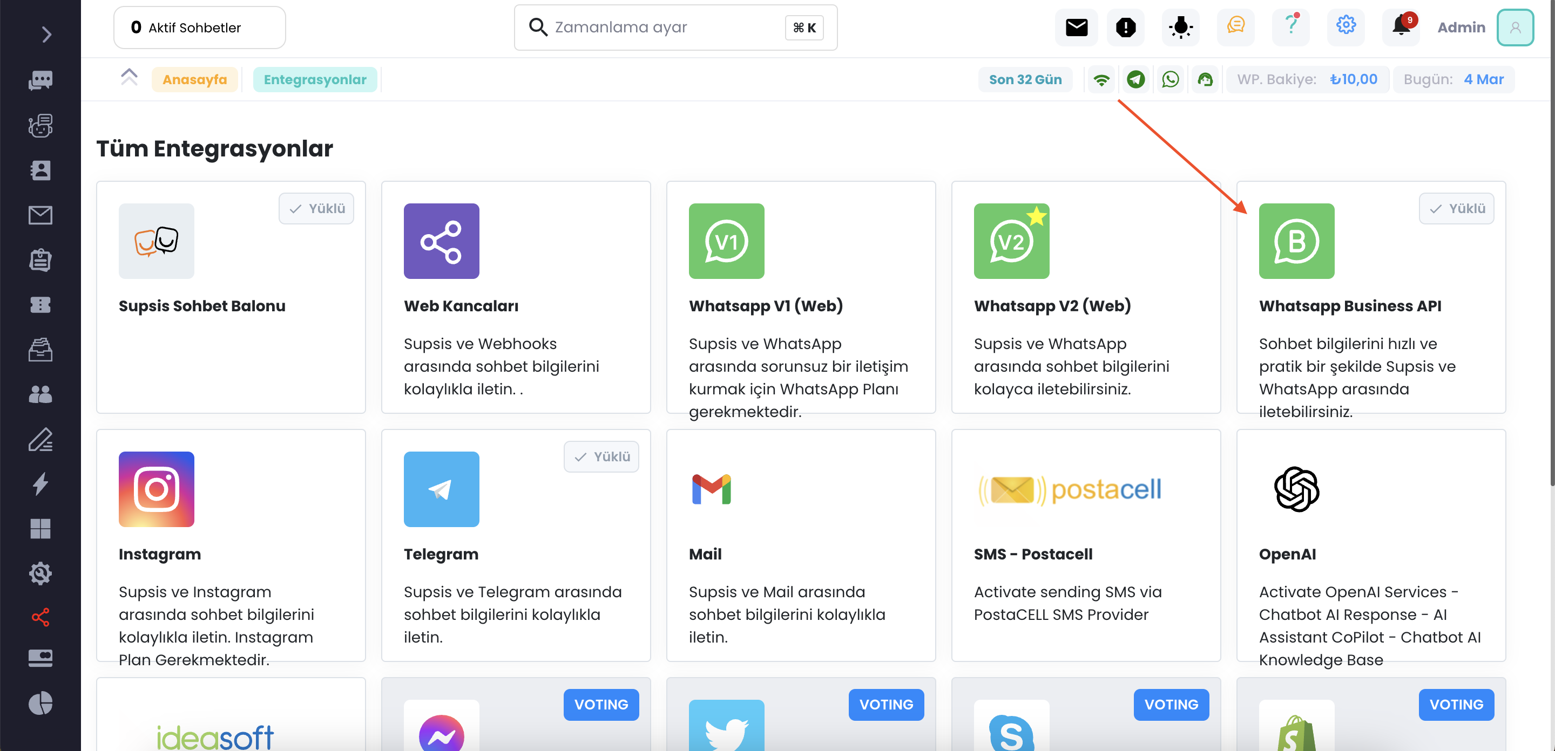
Task: Open the exclamation alert icon in top bar
Action: [1125, 28]
